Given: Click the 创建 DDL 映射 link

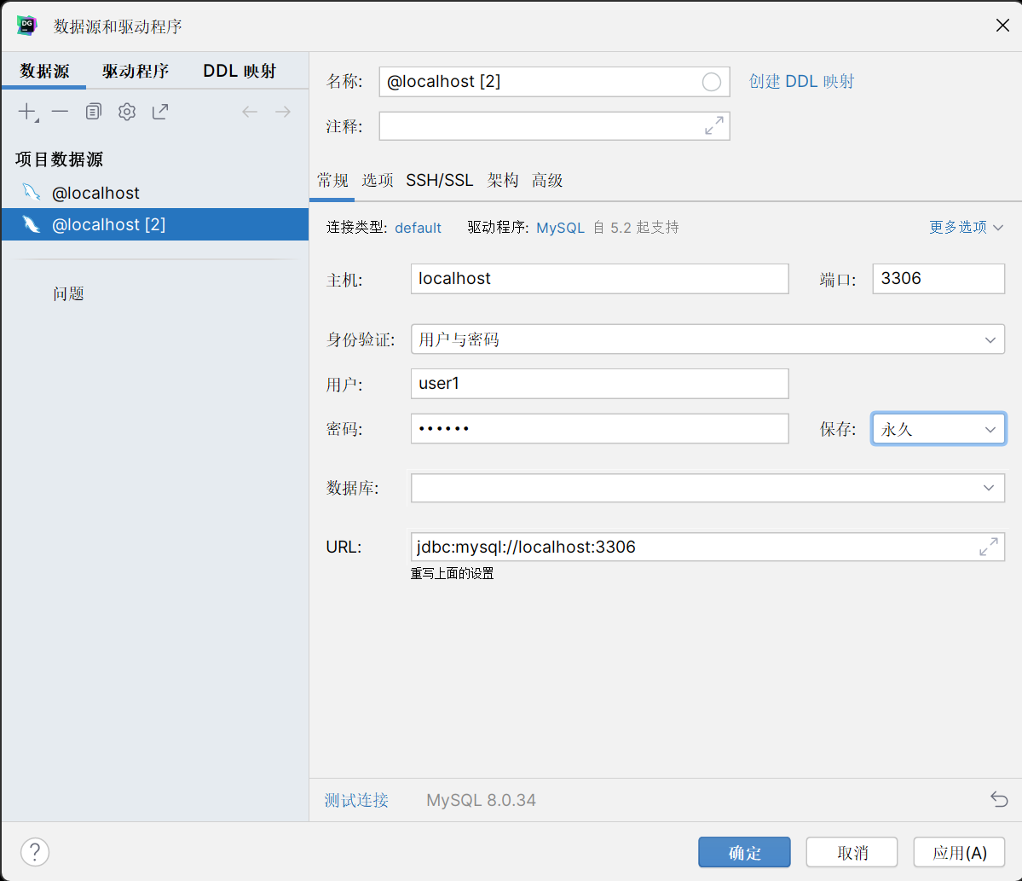Looking at the screenshot, I should click(x=801, y=82).
